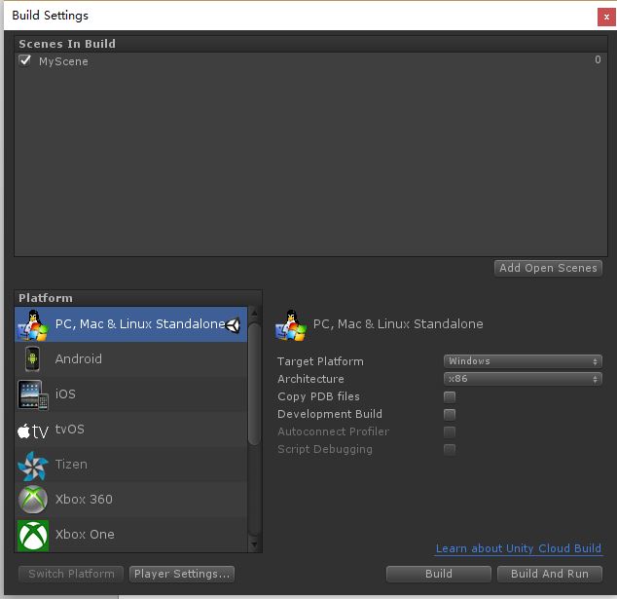The width and height of the screenshot is (617, 599).
Task: Toggle Script Debugging checkbox
Action: [450, 449]
